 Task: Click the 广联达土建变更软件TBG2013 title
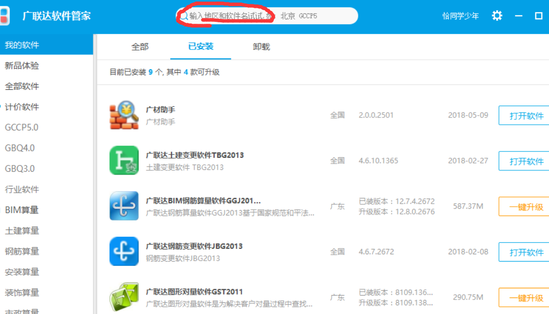point(195,155)
